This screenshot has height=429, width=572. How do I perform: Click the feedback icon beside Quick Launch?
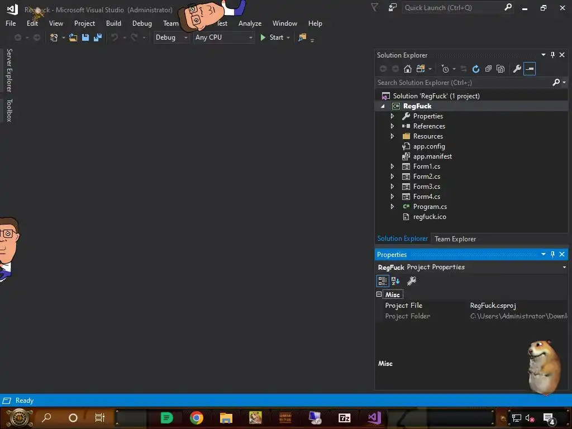tap(393, 8)
